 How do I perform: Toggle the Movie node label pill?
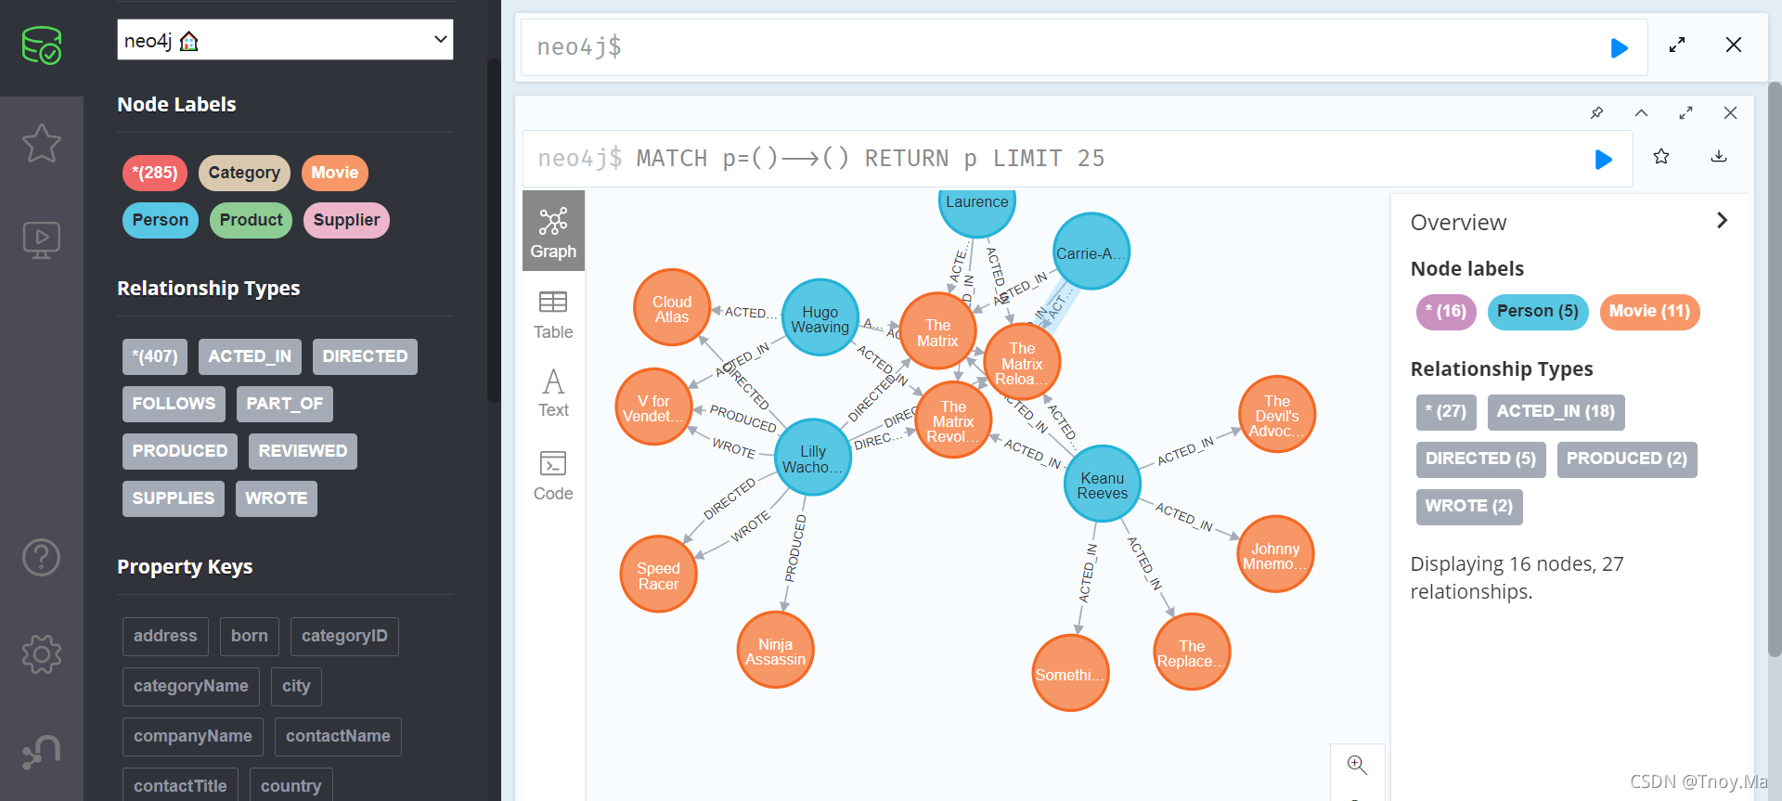[x=334, y=173]
